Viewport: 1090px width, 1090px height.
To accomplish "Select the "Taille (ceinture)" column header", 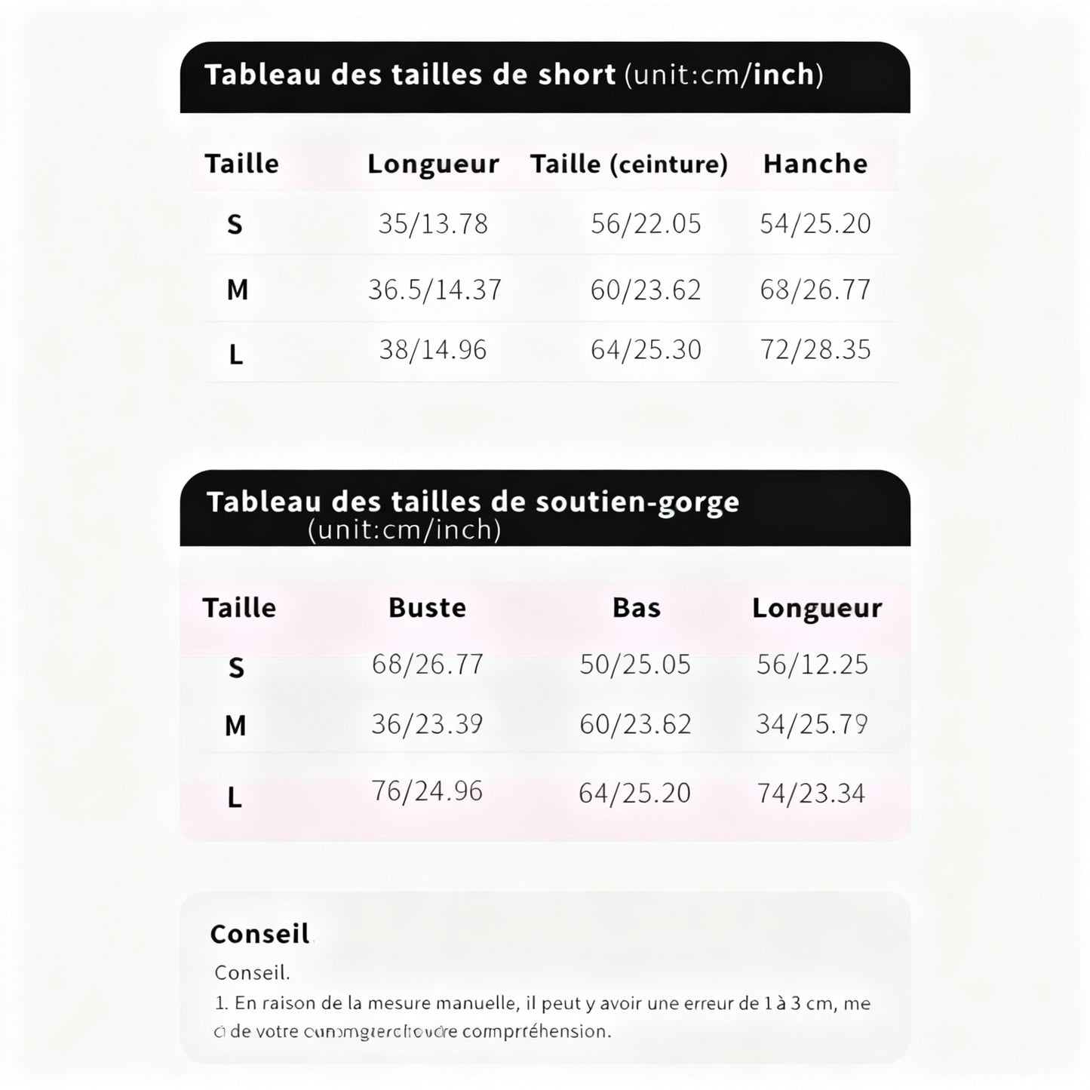I will click(x=628, y=164).
